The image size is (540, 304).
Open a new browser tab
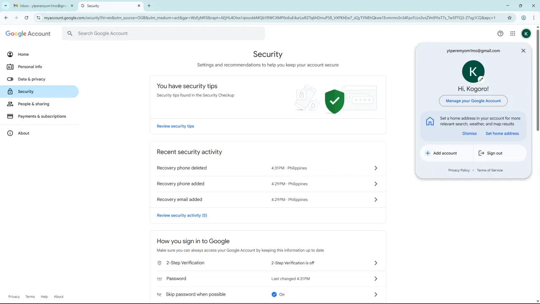pyautogui.click(x=149, y=6)
